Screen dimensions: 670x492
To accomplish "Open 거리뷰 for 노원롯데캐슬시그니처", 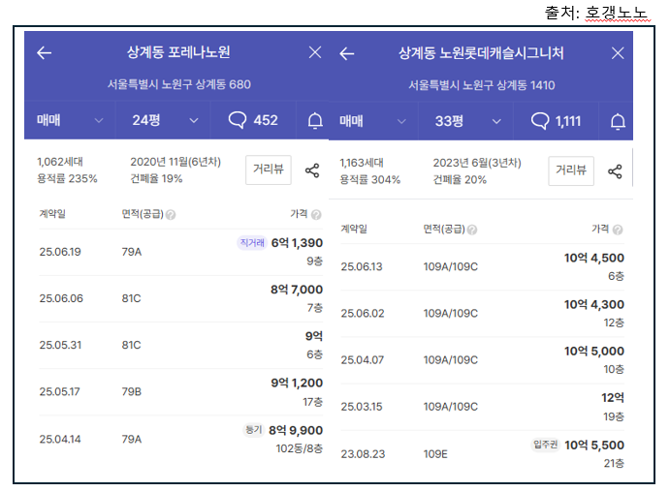I will pyautogui.click(x=571, y=170).
